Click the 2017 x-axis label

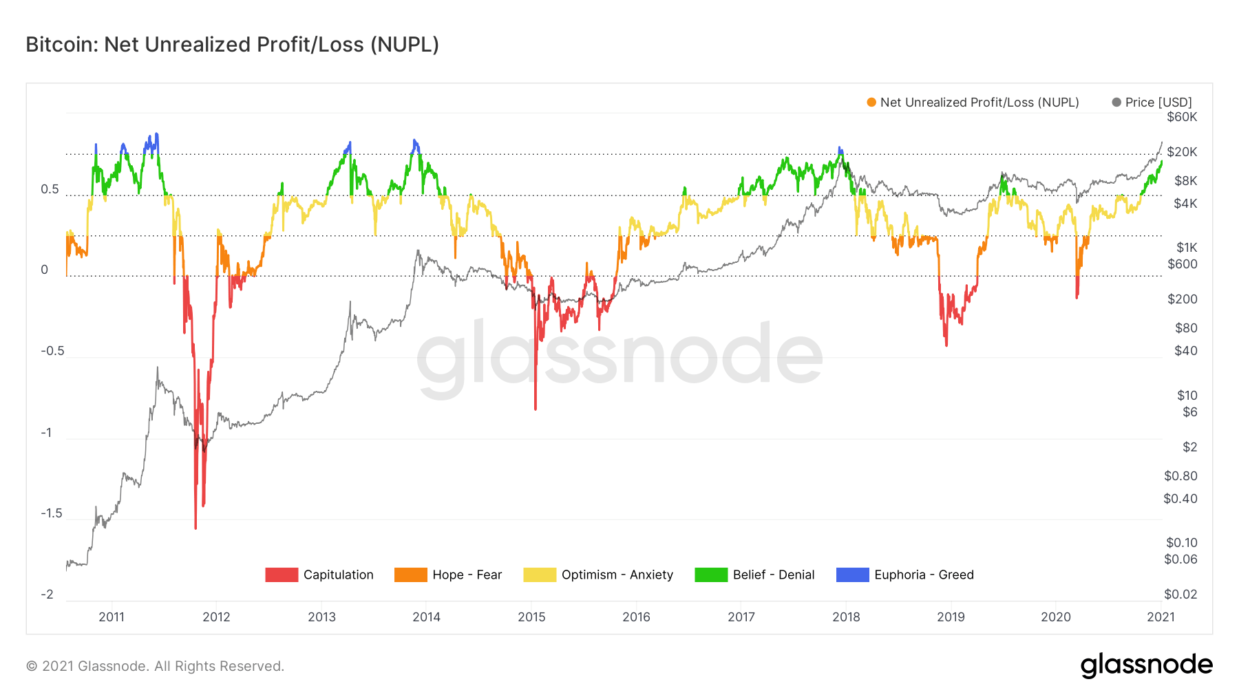(x=741, y=616)
